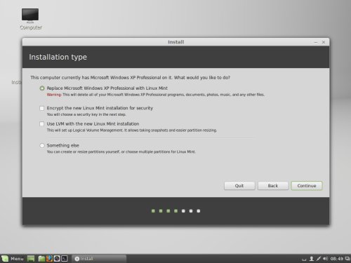Screen dimensions: 351x263
Task: Enable Encrypt the new Linux Mint installation
Action: 42,108
